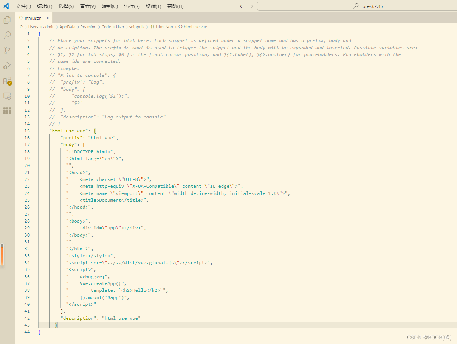Image resolution: width=457 pixels, height=344 pixels.
Task: Click the back navigation arrow
Action: 242,6
